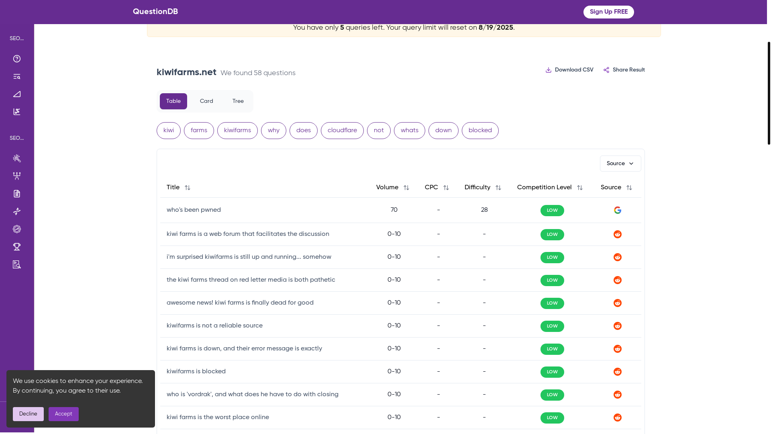Click the page vertical scrollbar
Image resolution: width=771 pixels, height=434 pixels.
point(769,92)
